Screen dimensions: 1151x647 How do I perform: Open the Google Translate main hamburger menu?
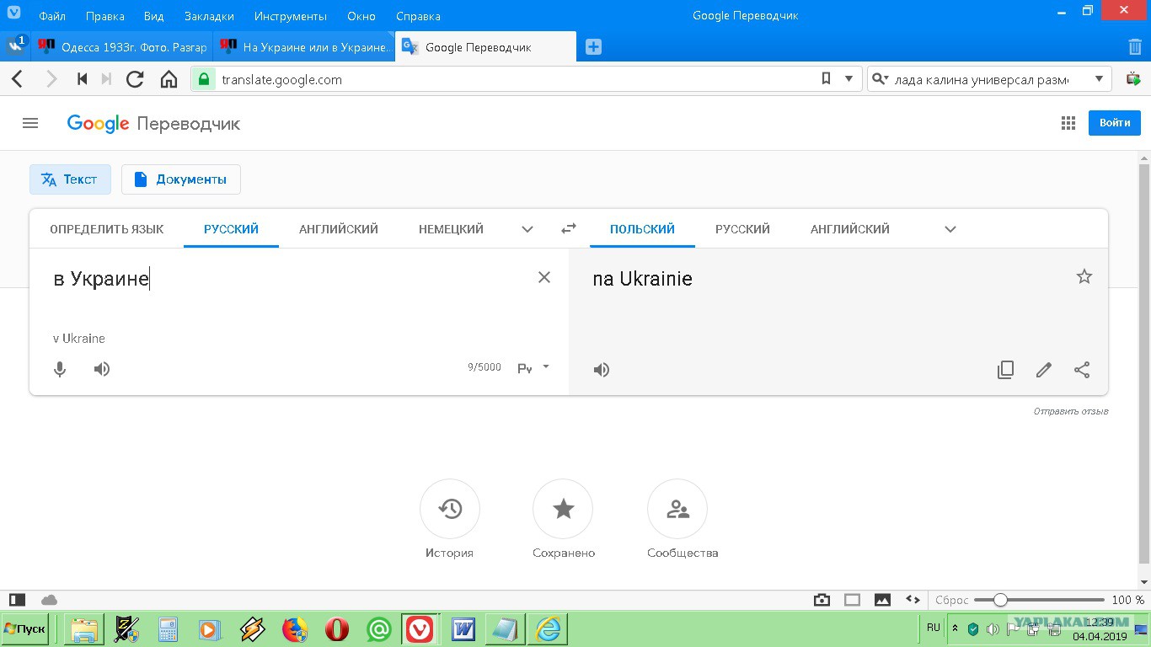(30, 123)
